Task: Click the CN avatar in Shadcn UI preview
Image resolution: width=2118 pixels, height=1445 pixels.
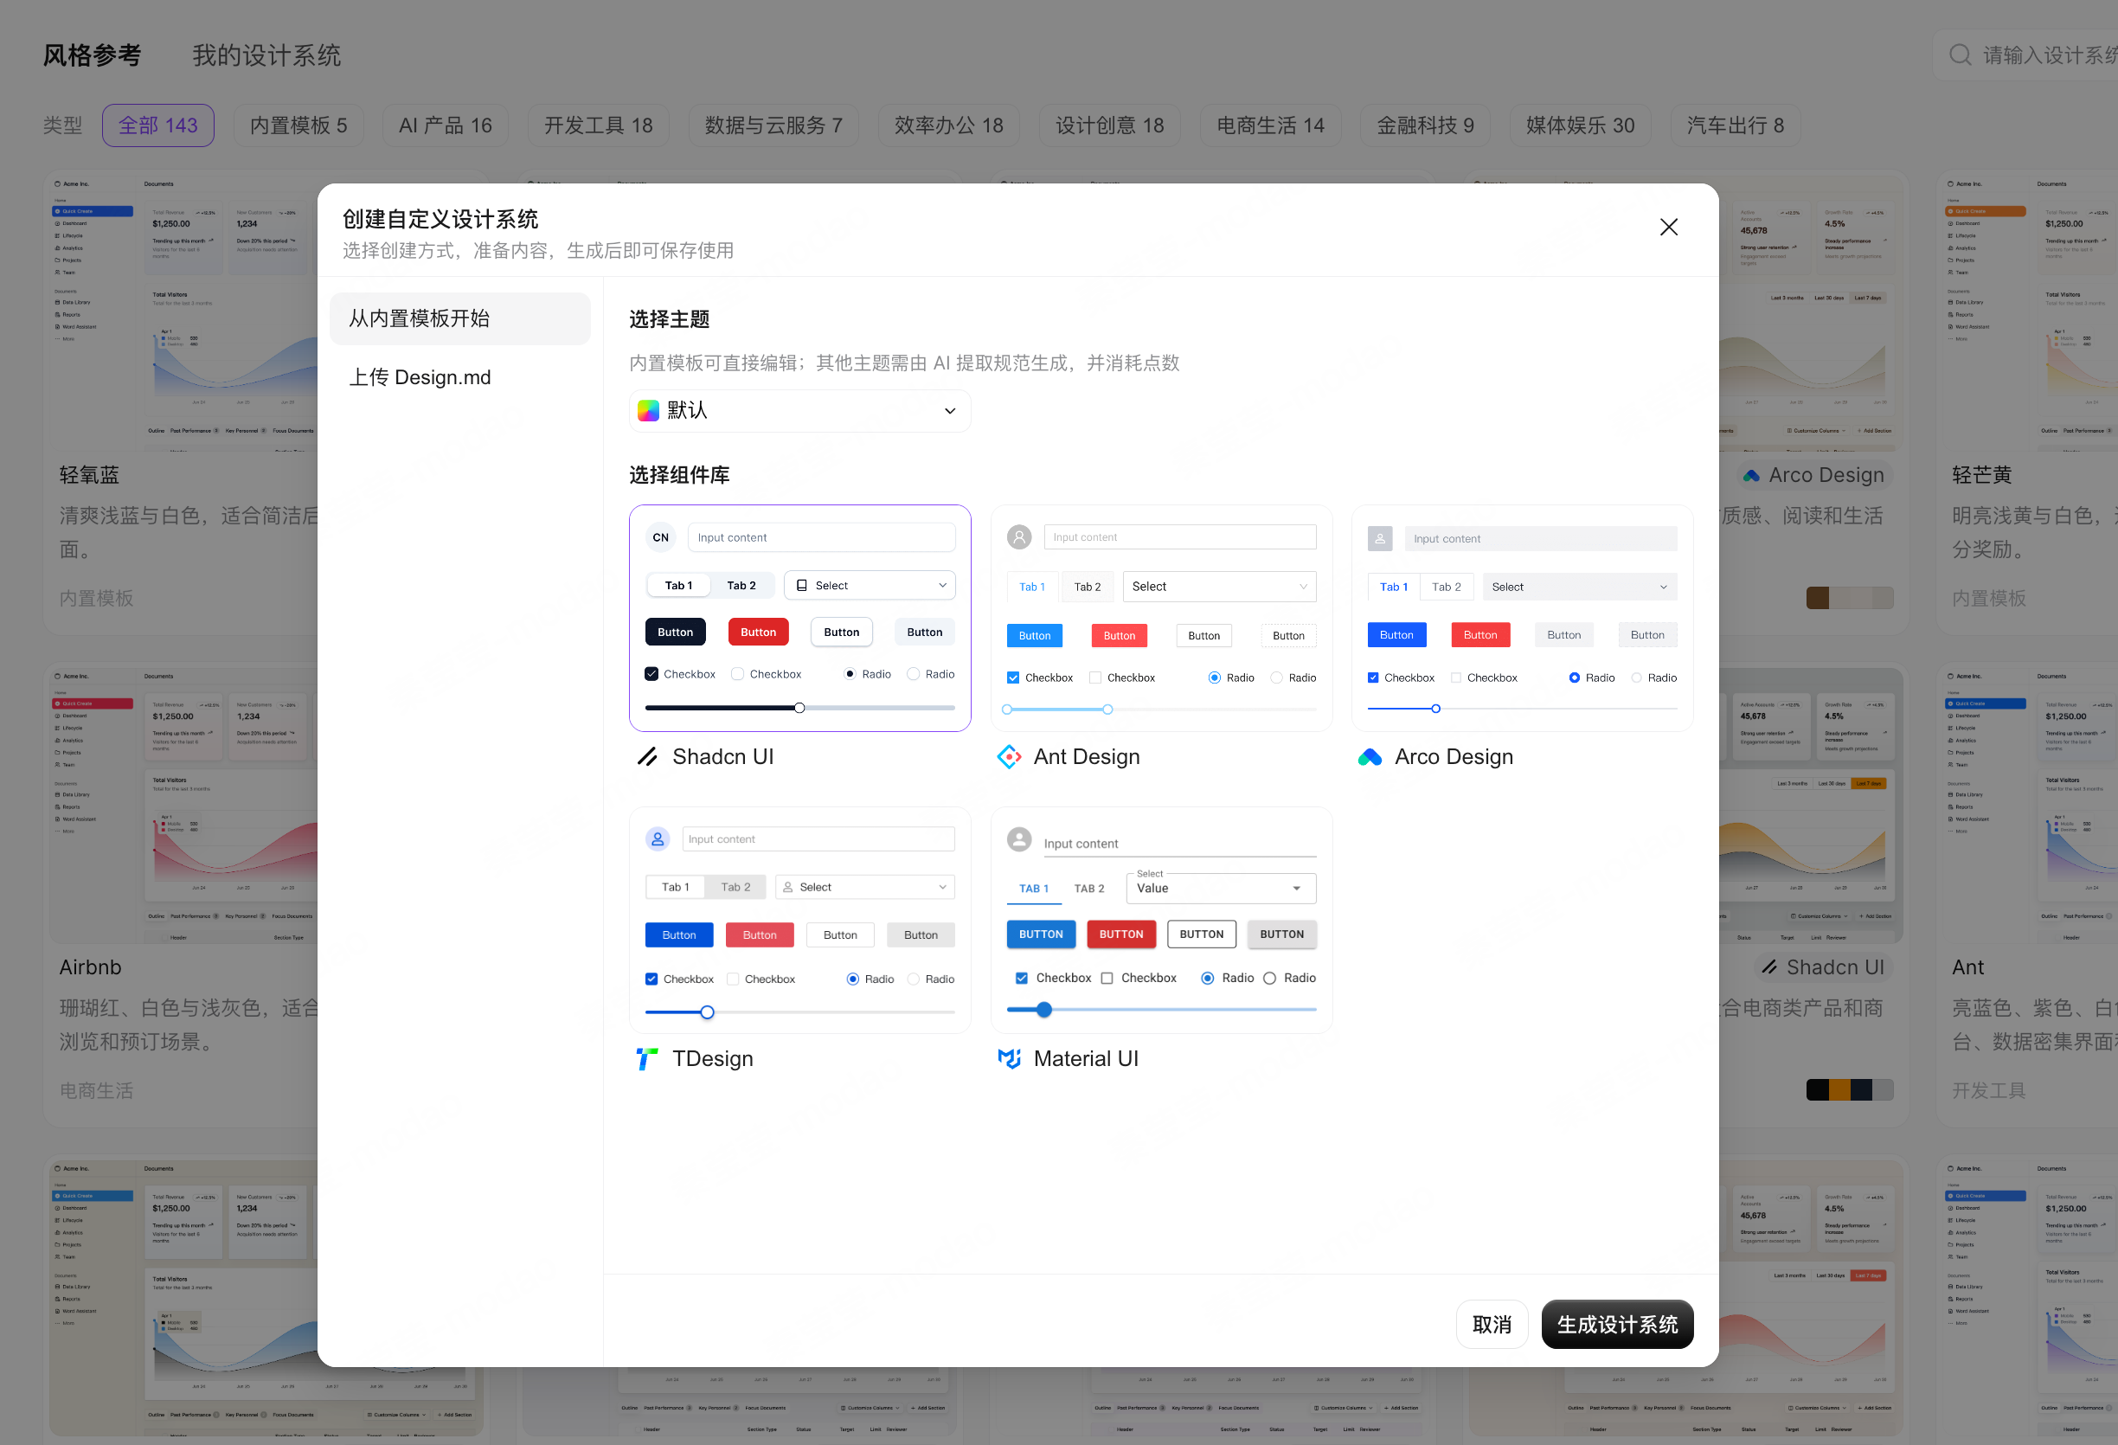Action: [x=661, y=537]
